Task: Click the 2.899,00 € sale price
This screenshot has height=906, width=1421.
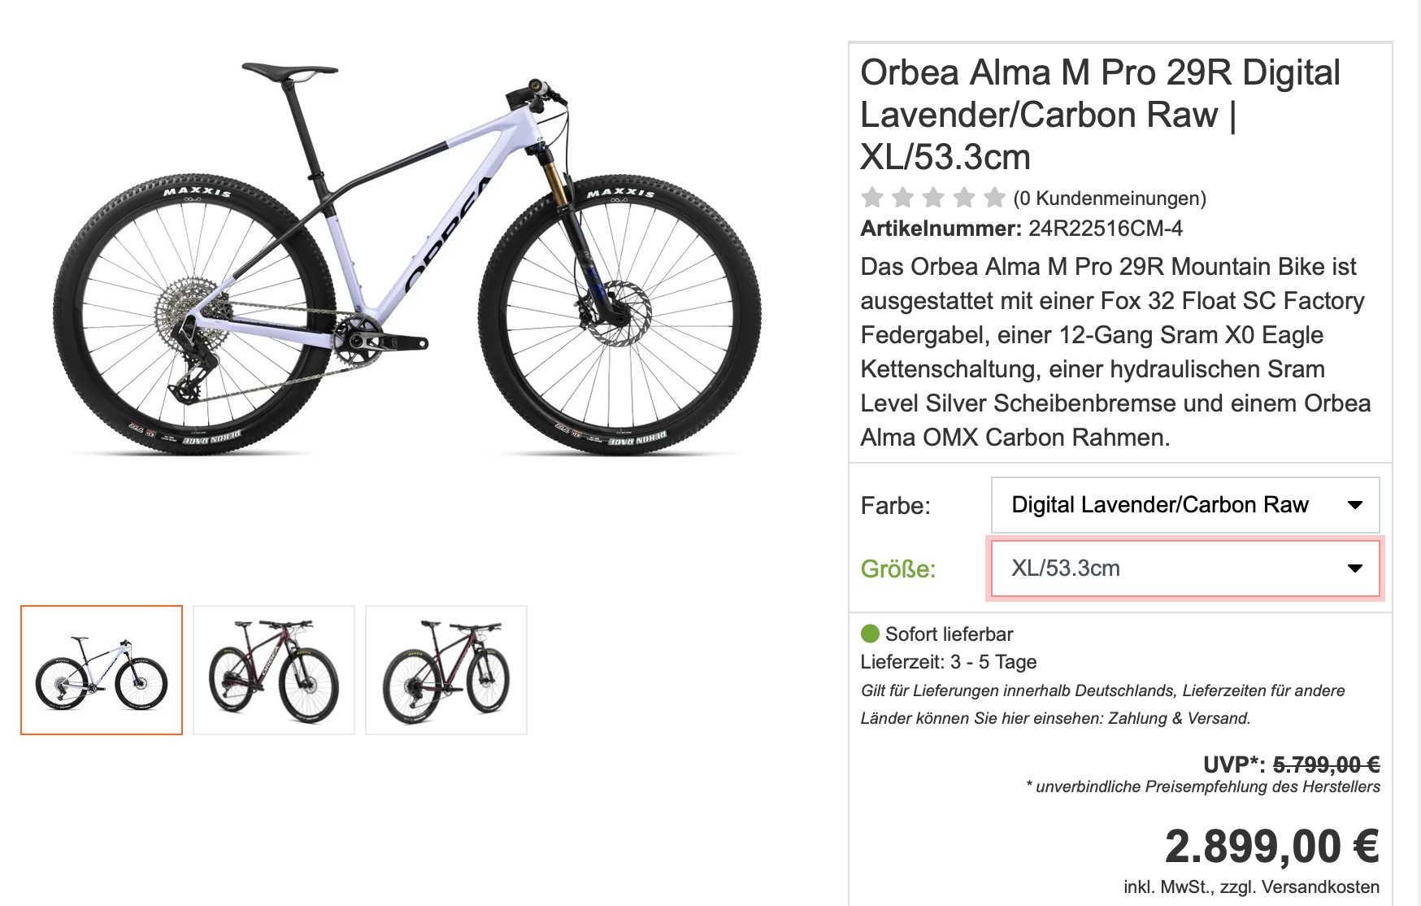Action: [1271, 847]
